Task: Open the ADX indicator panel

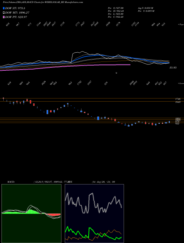Action: pyautogui.click(x=94, y=214)
